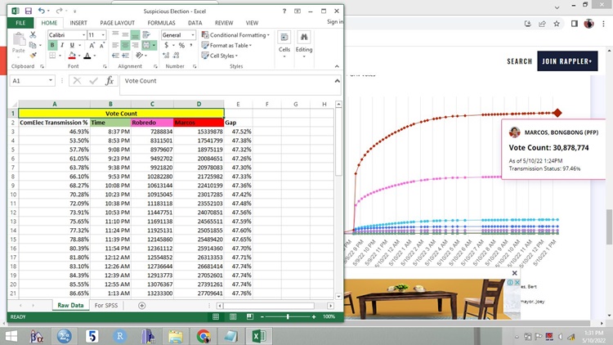The image size is (613, 345).
Task: Click the Decrease Indent icon
Action: pos(115,56)
